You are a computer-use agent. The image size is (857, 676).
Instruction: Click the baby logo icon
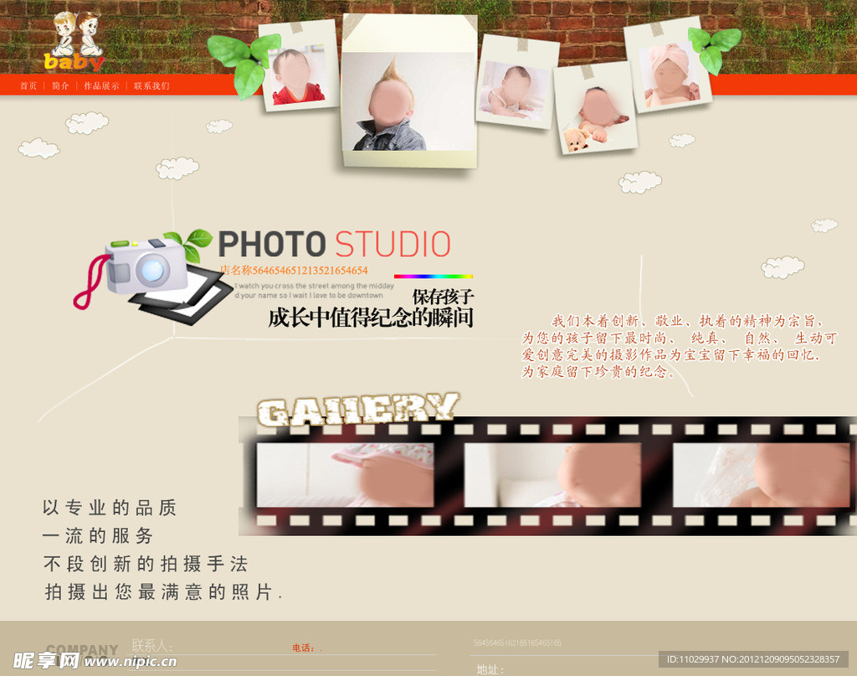[74, 41]
